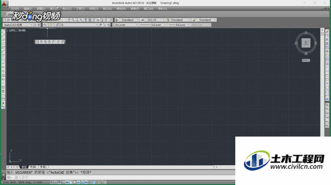Click 东 on the ViewCube compass

(x=315, y=43)
